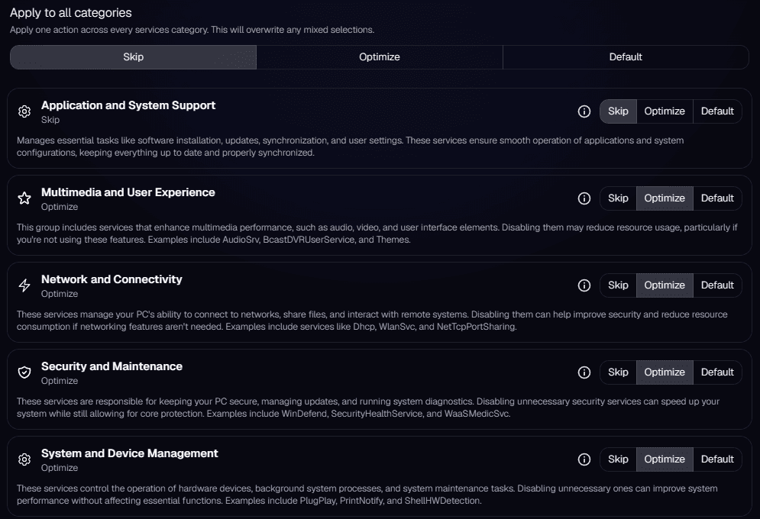
Task: Click the System and Device Management gear icon
Action: point(24,459)
